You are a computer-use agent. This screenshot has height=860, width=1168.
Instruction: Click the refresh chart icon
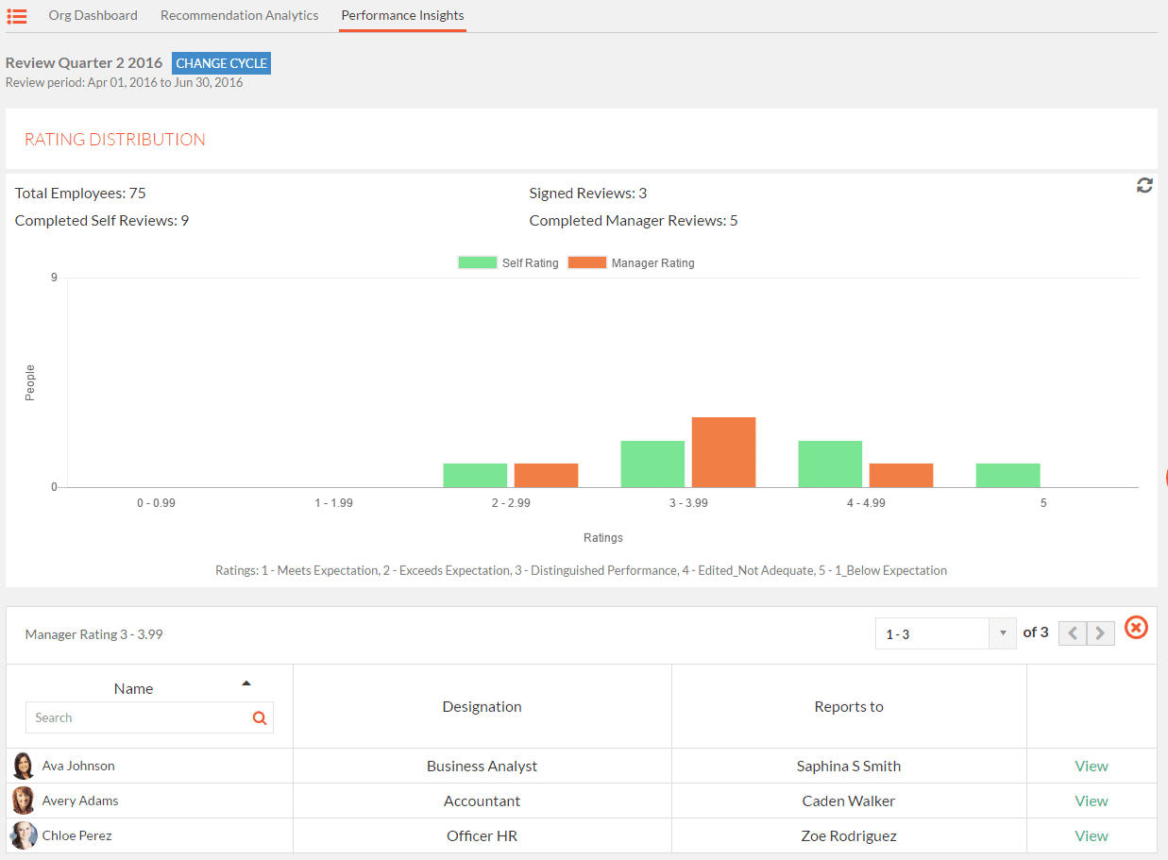coord(1144,186)
